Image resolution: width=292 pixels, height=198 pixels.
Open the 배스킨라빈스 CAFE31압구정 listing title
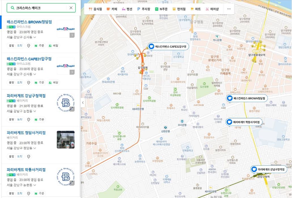(29, 59)
